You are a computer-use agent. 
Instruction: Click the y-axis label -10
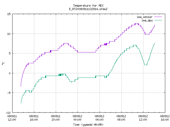click(x=8, y=113)
